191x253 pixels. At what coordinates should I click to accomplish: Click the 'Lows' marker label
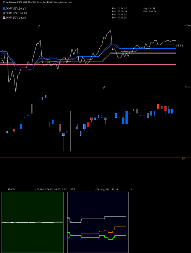click(x=188, y=87)
